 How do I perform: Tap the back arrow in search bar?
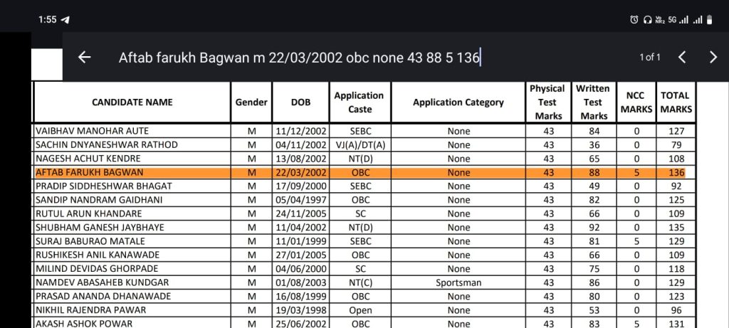(84, 58)
